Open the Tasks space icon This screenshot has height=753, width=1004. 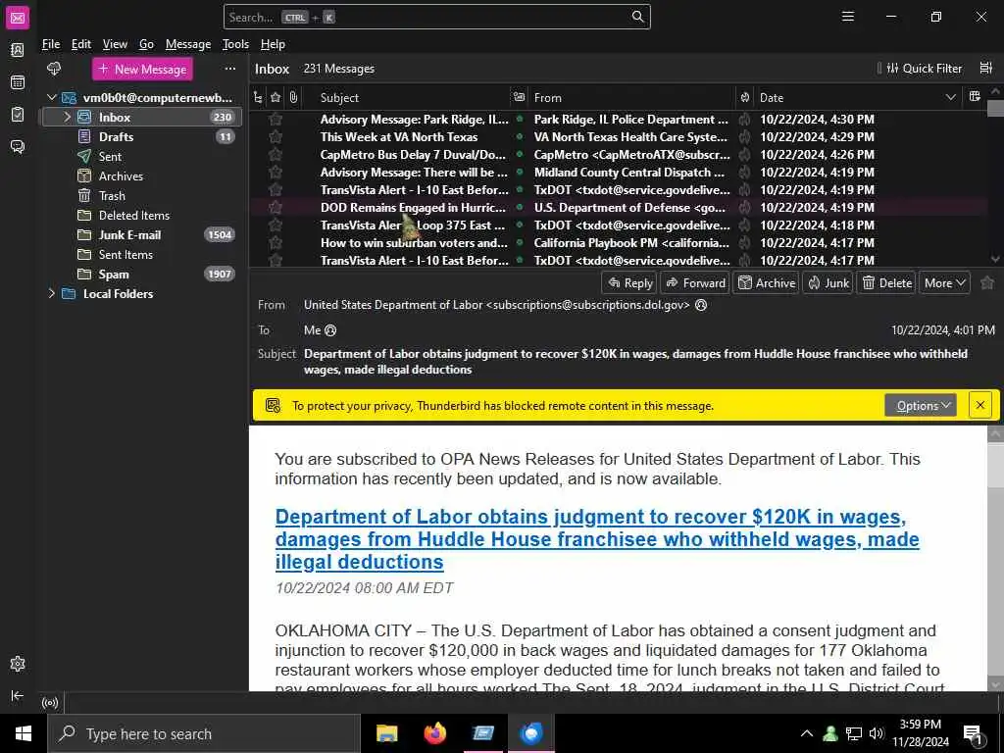(18, 115)
